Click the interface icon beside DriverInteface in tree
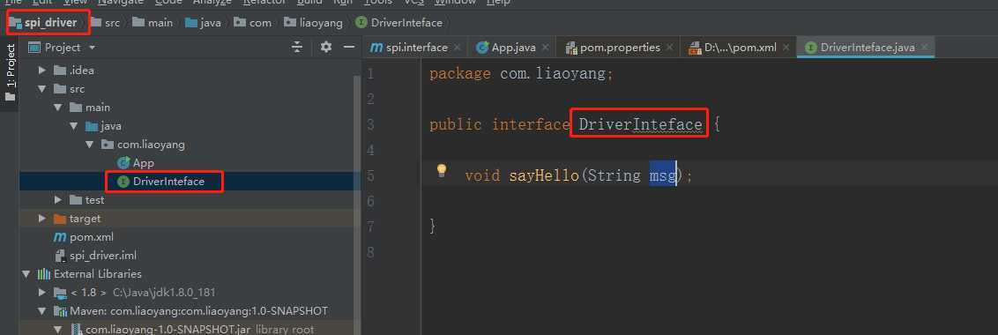 [x=123, y=182]
